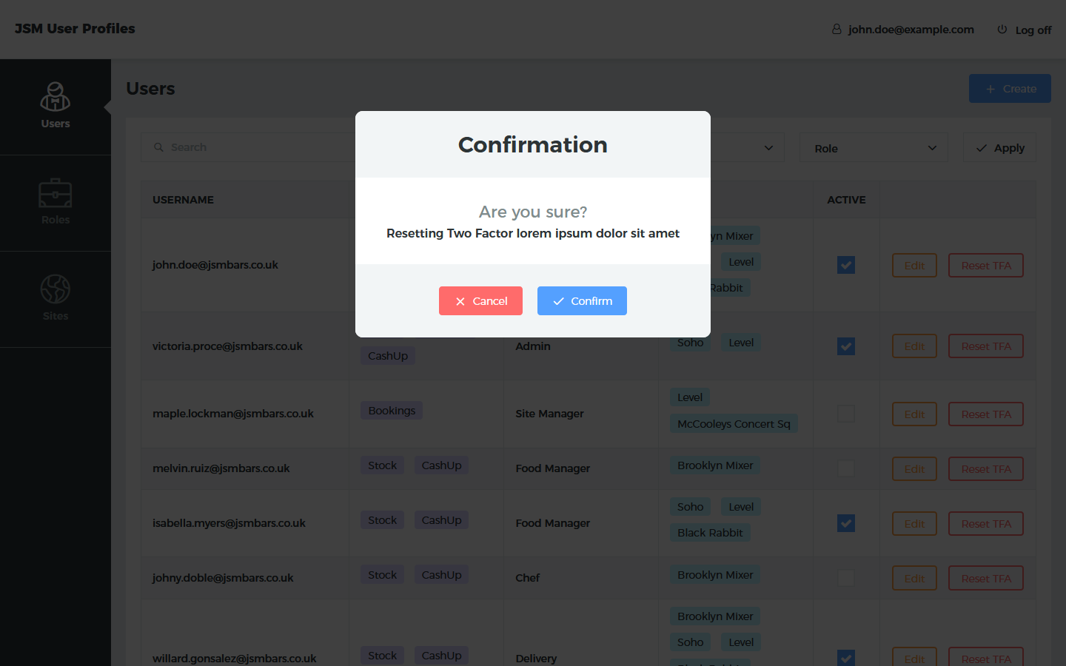Toggle Active checkbox for john.doe@jsmbars.co.uk
This screenshot has height=666, width=1066.
(846, 265)
